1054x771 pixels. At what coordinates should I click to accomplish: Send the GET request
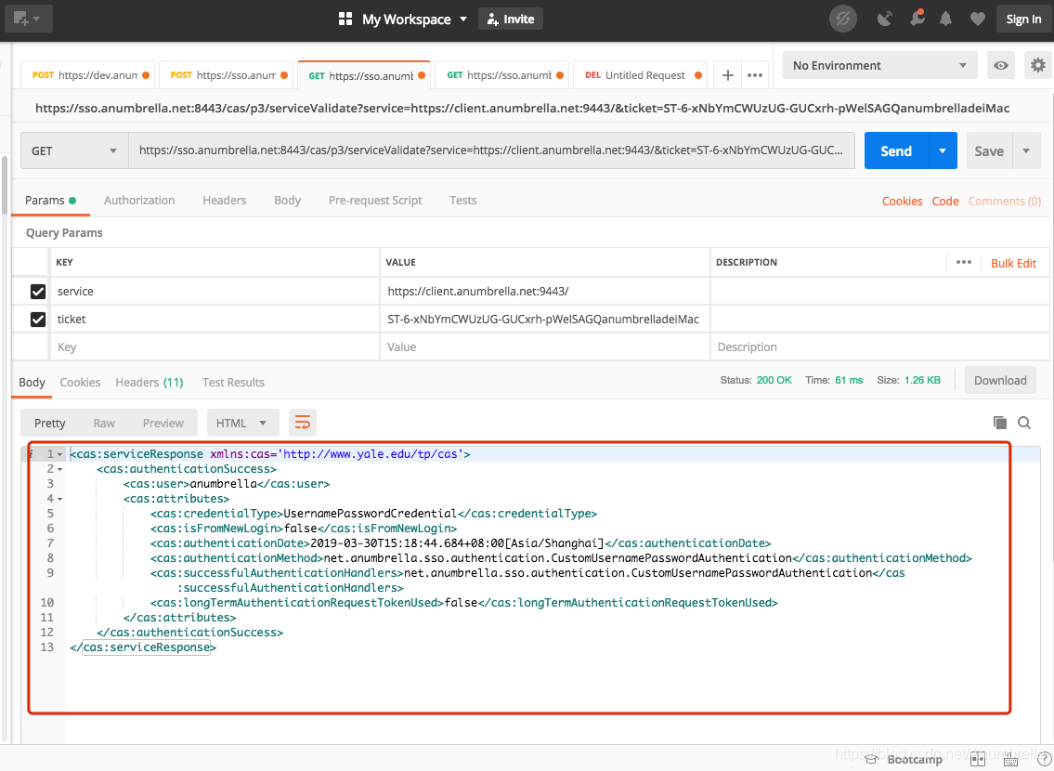pos(896,150)
